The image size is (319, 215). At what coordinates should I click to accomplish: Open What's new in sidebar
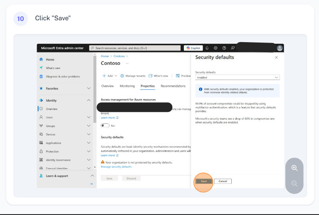coord(53,68)
